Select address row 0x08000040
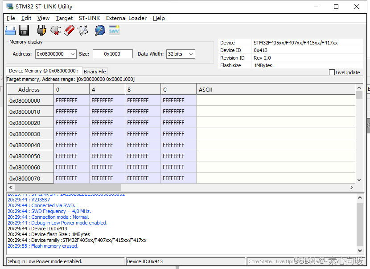Image resolution: width=370 pixels, height=269 pixels. coord(30,145)
